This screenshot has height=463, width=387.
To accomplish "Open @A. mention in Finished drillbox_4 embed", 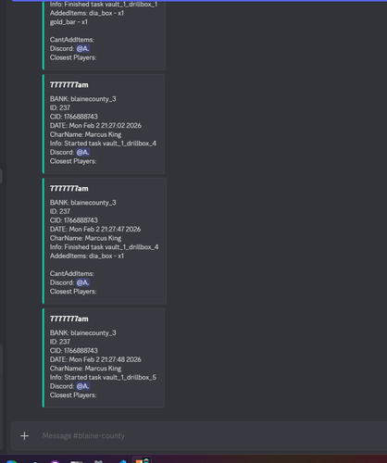I will [82, 282].
